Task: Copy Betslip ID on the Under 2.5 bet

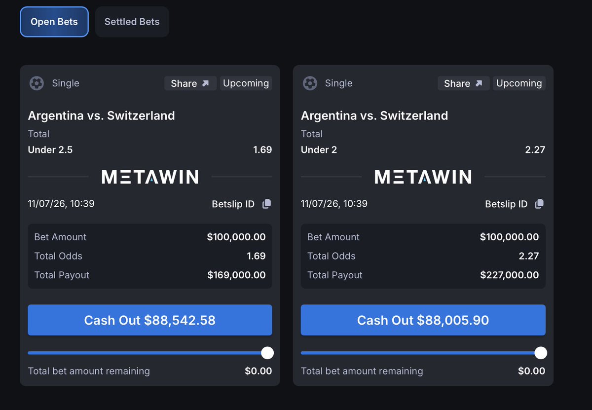Action: 266,204
